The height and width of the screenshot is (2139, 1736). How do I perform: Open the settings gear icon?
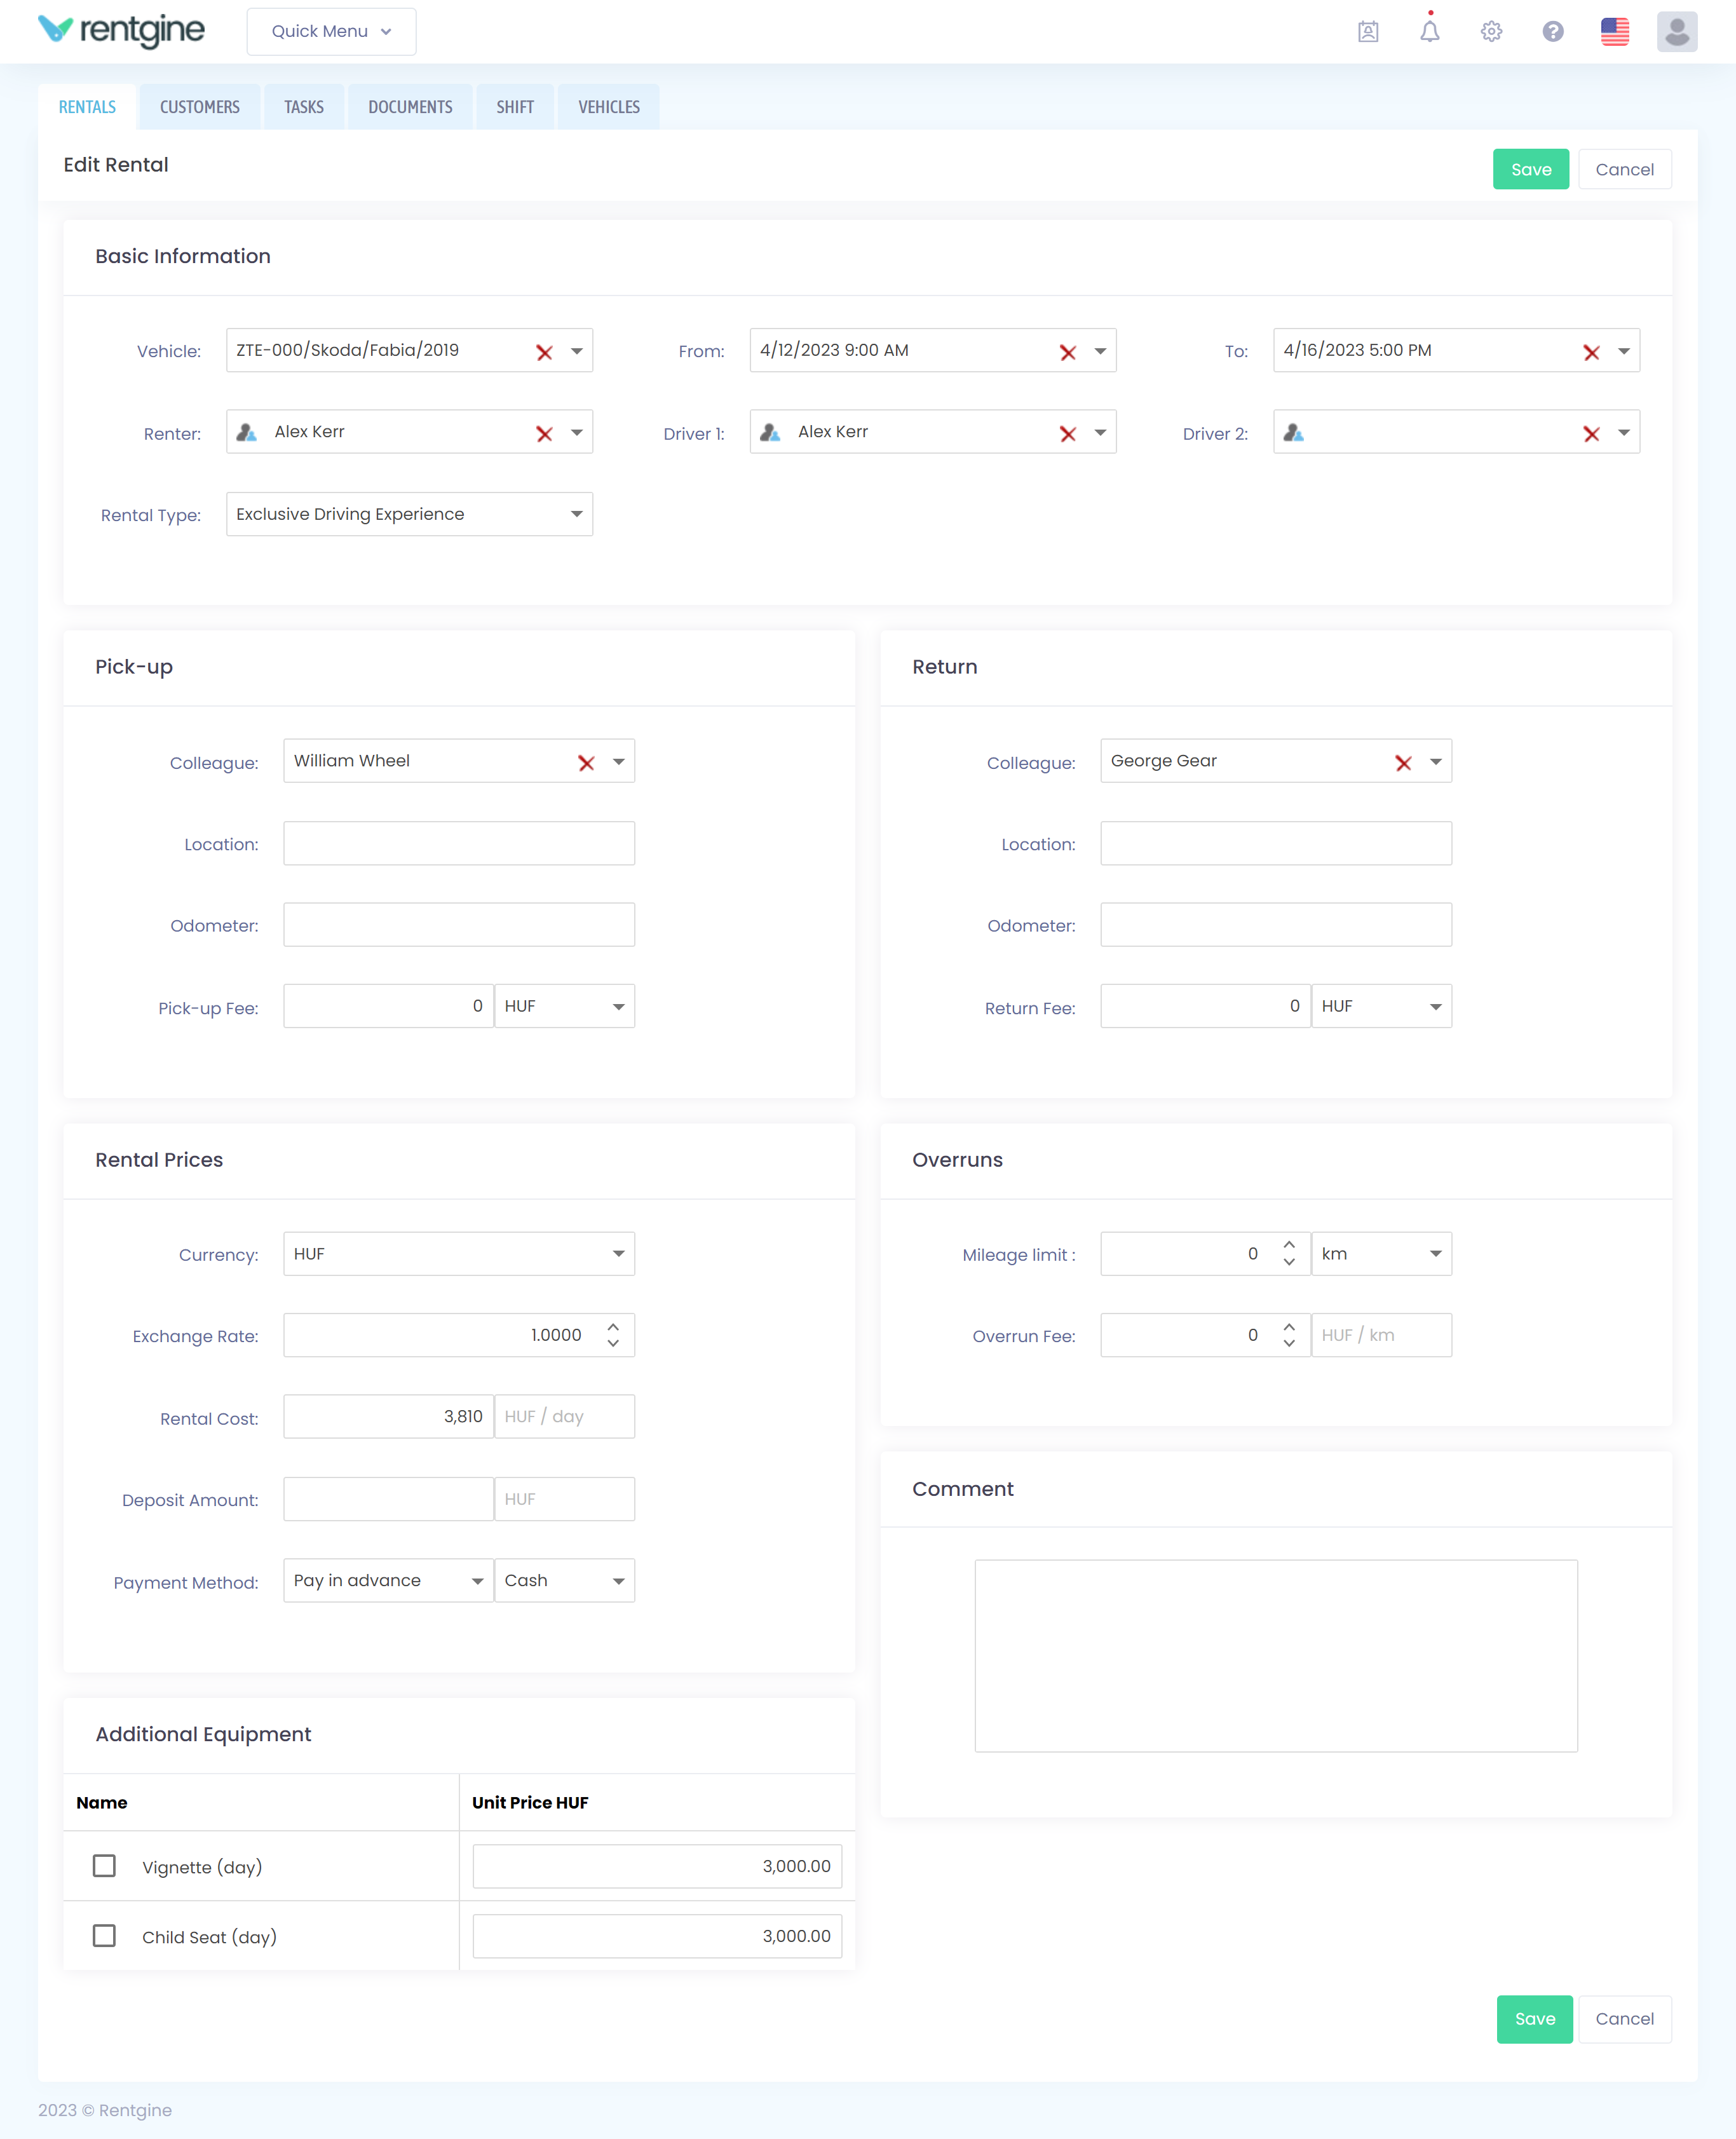(1491, 32)
